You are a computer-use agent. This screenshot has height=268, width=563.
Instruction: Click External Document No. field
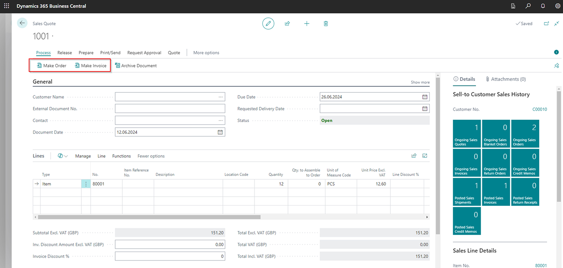(x=170, y=109)
